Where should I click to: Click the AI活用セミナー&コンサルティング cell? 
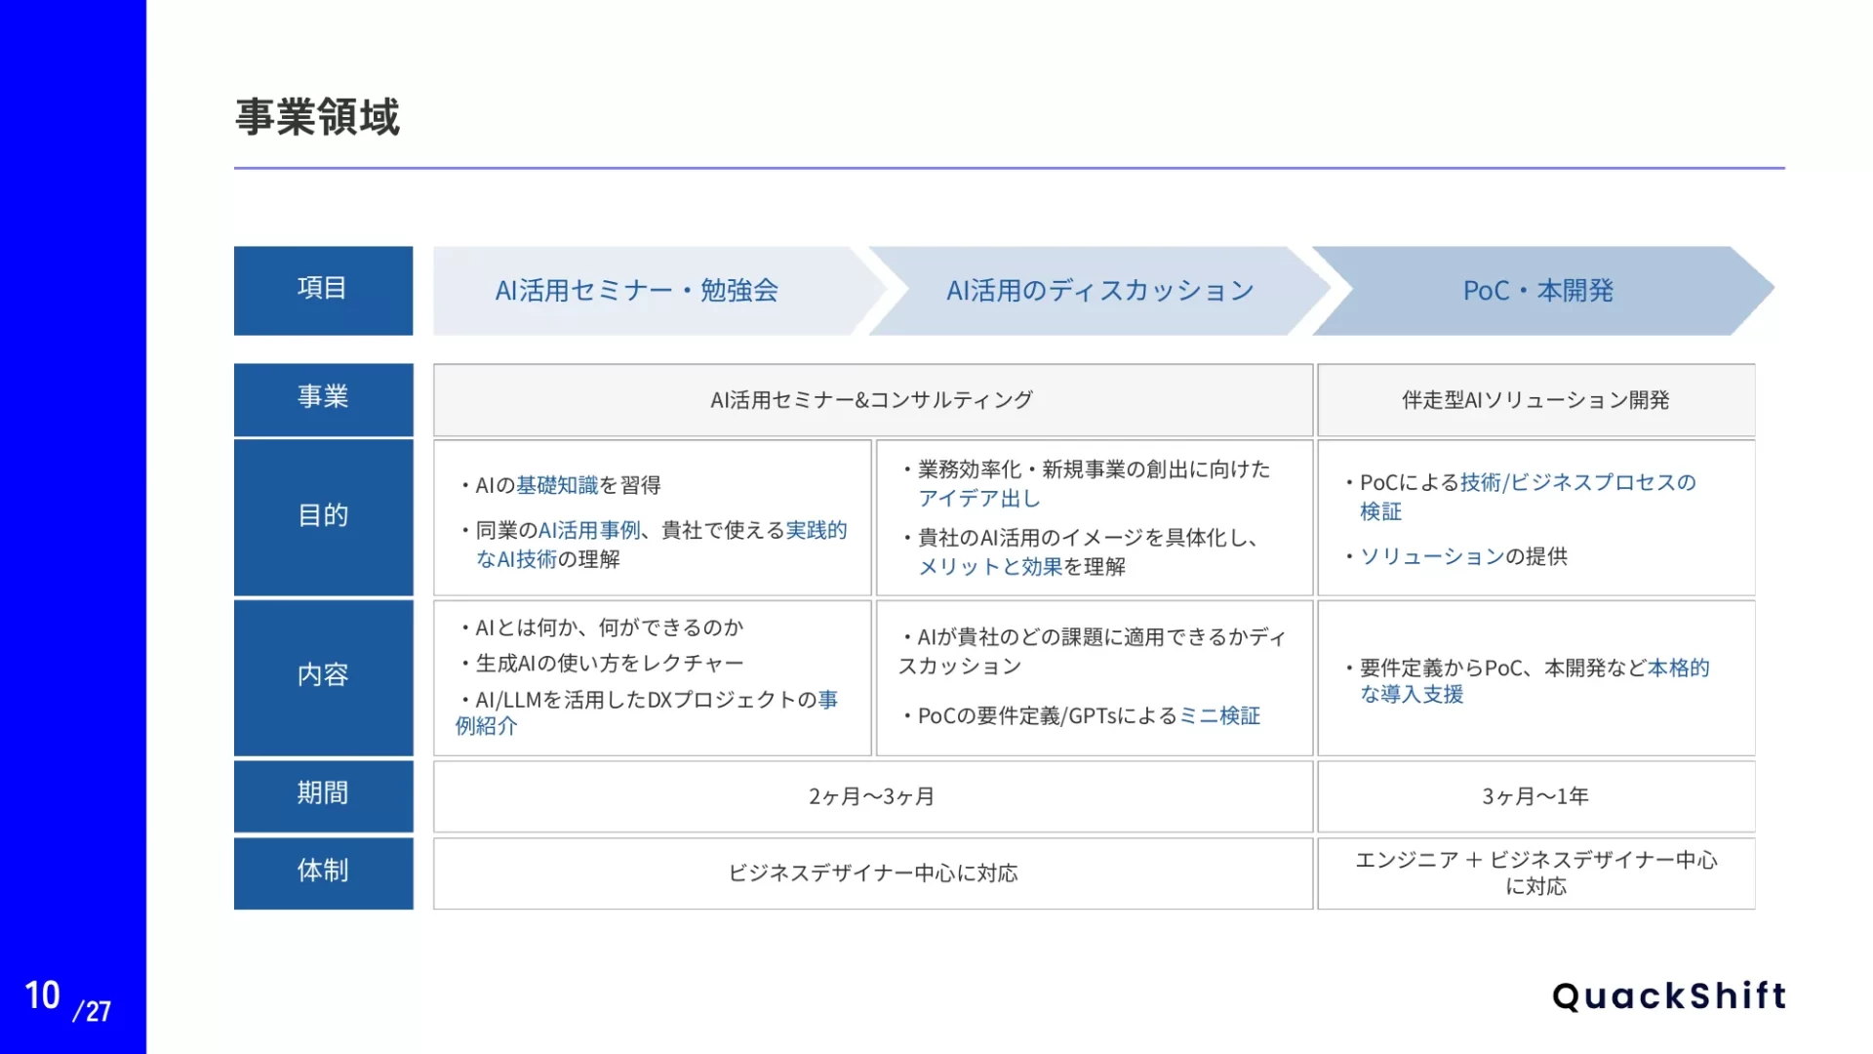click(x=871, y=400)
